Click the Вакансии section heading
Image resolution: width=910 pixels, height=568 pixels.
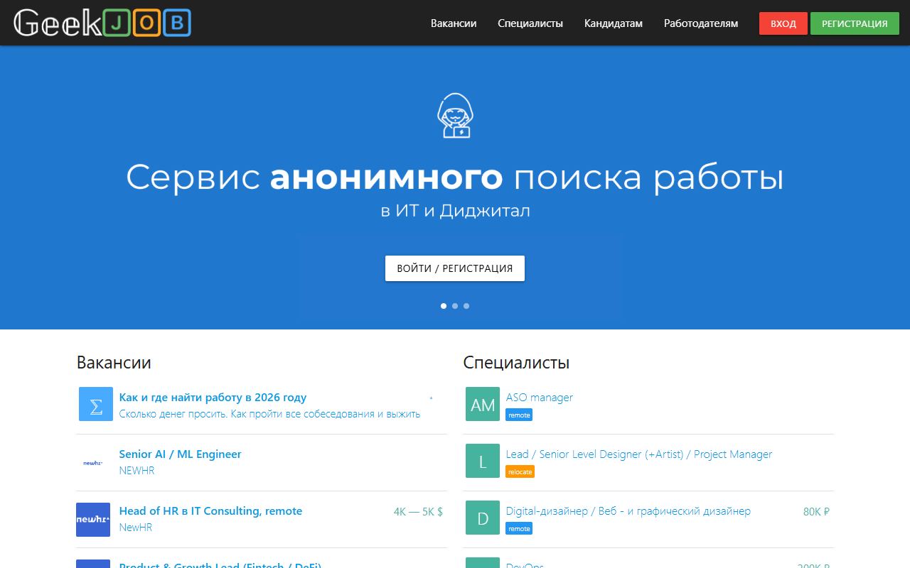(114, 363)
